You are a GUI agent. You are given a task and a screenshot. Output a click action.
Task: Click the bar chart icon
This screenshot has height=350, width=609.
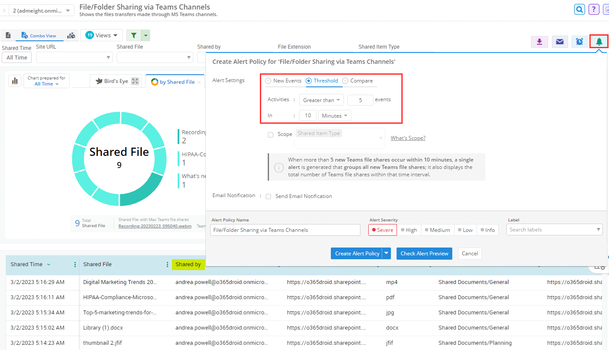pos(15,81)
